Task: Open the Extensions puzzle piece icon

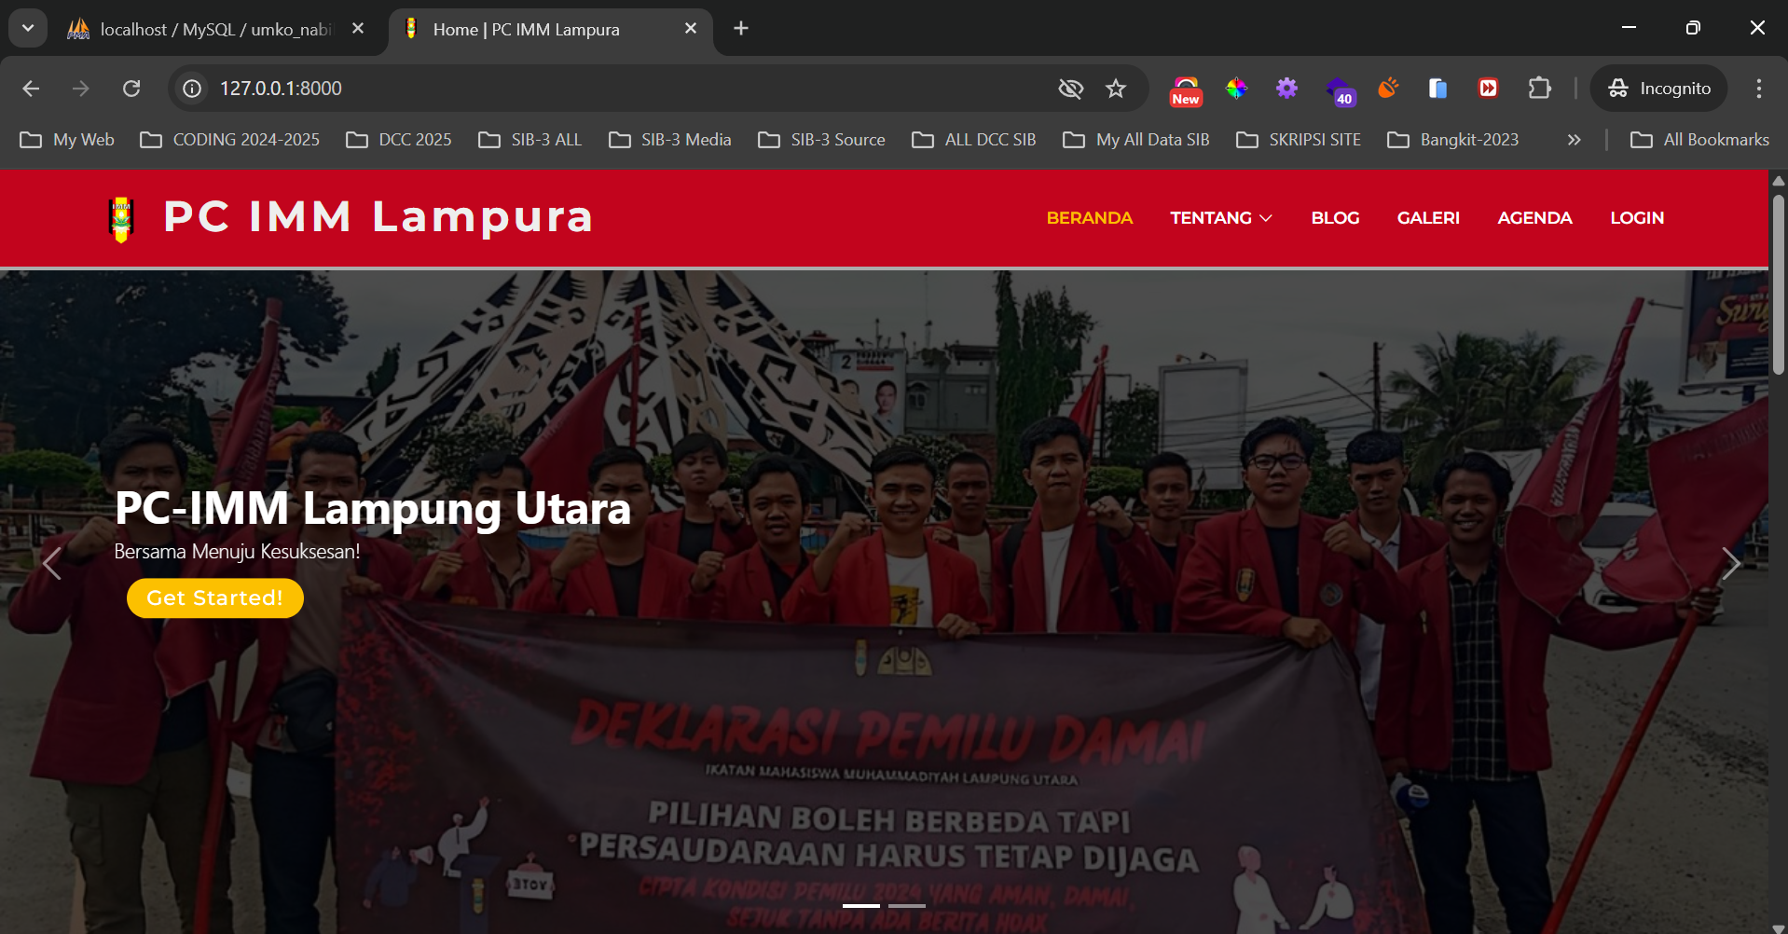Action: (x=1538, y=88)
